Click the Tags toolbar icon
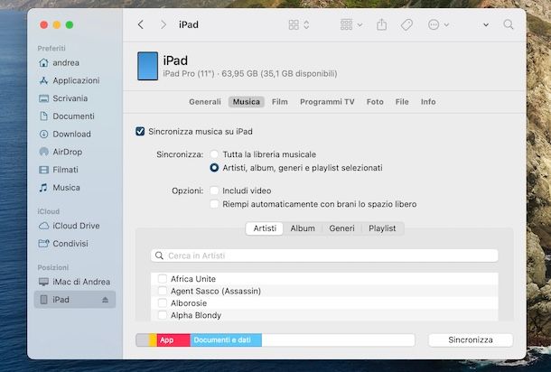The width and height of the screenshot is (551, 372). [x=406, y=24]
